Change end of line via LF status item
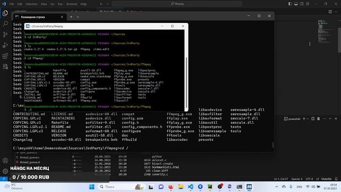Viewport: 341px width, 192px height. pyautogui.click(x=318, y=179)
